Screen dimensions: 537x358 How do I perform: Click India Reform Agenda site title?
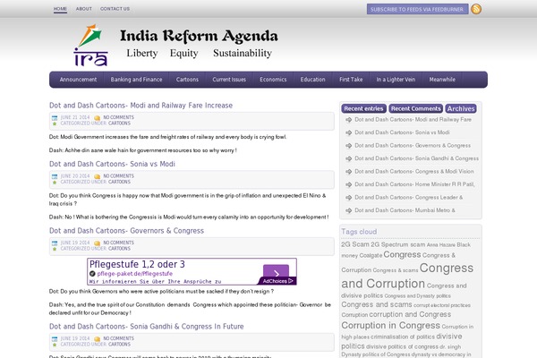199,36
